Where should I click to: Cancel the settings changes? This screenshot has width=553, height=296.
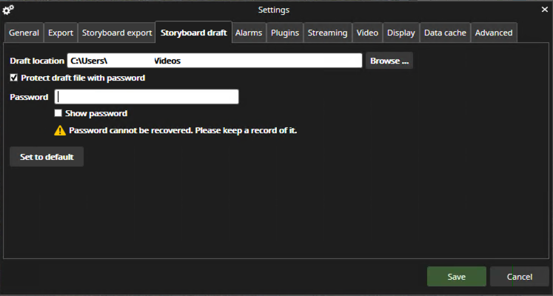(x=519, y=277)
